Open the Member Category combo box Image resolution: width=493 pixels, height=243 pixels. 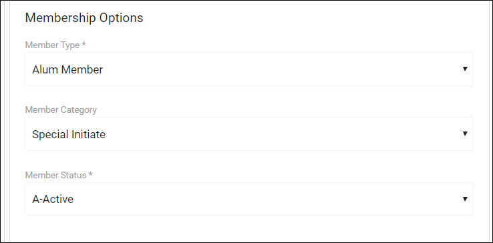[249, 134]
